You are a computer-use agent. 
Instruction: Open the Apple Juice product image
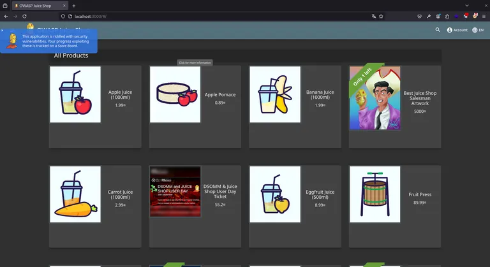(75, 94)
